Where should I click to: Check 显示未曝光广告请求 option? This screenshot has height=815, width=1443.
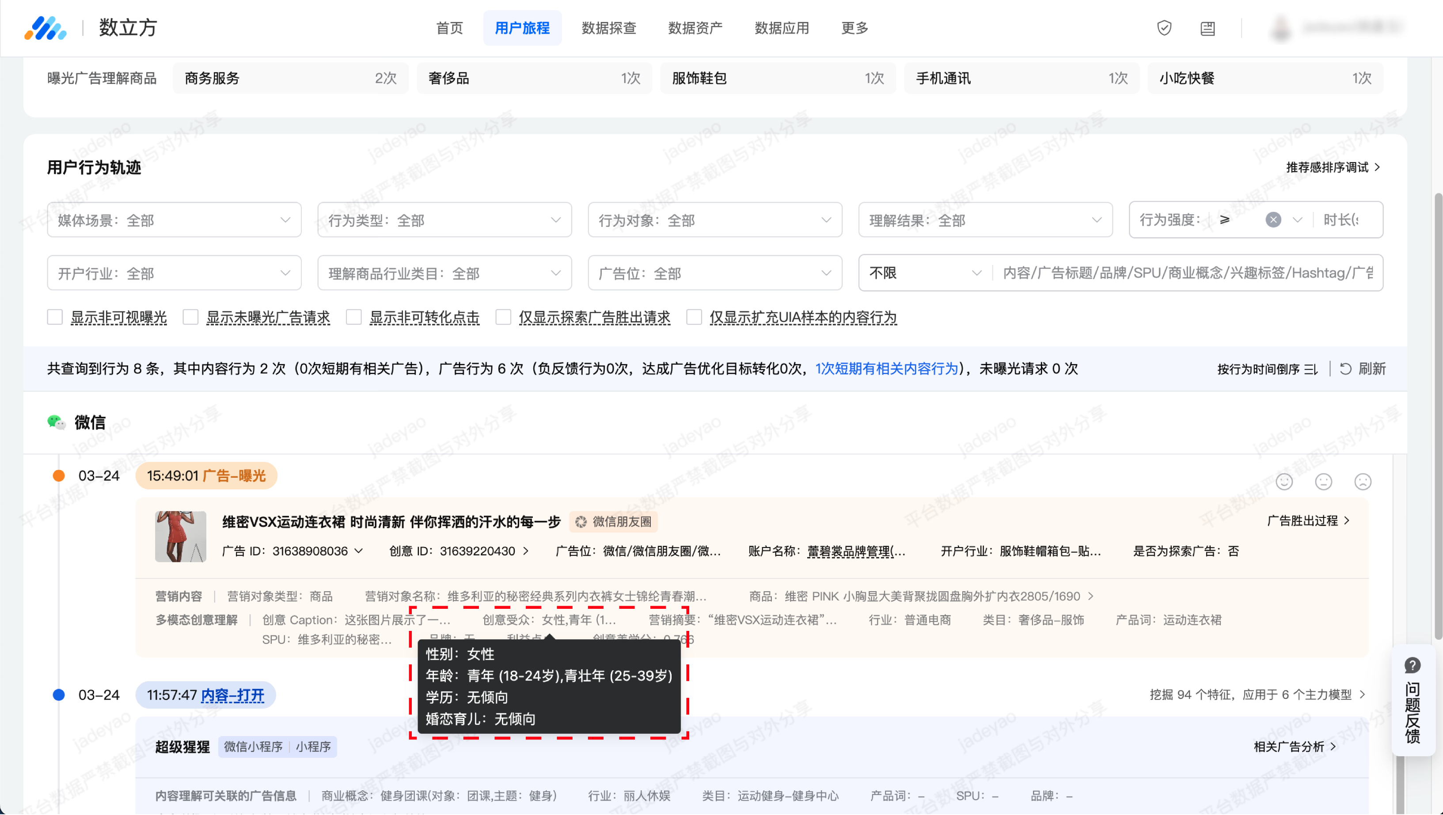tap(190, 317)
